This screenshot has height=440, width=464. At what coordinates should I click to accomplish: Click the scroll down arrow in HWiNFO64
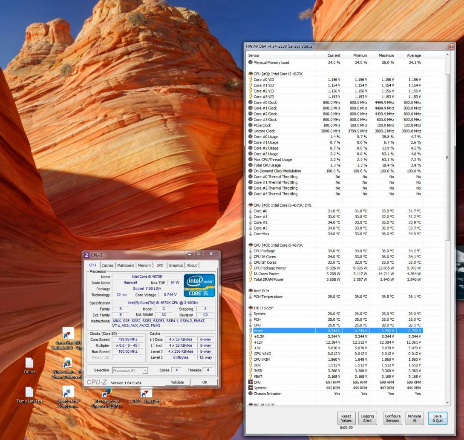pyautogui.click(x=447, y=403)
